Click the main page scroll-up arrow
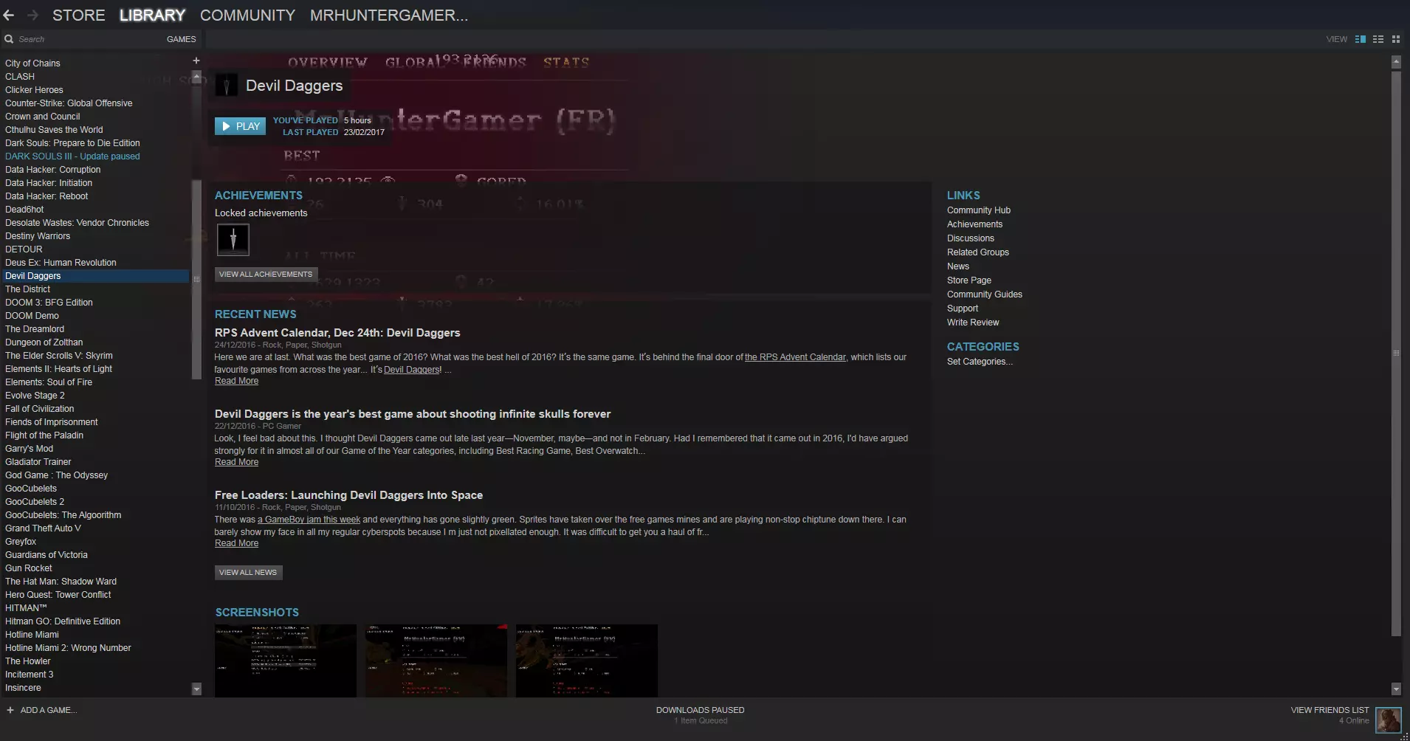 pyautogui.click(x=1396, y=62)
